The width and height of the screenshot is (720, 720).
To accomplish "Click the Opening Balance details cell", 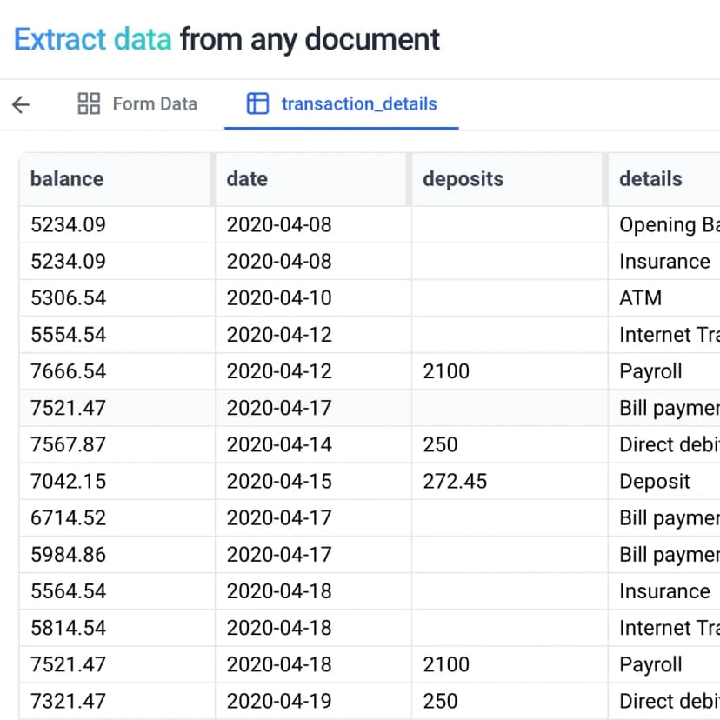I will pos(664,224).
